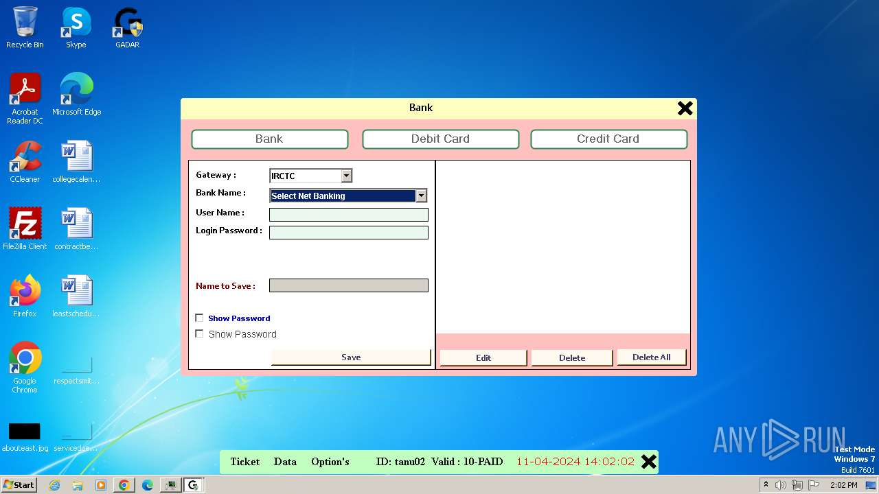Switch to the Bank tab
The height and width of the screenshot is (494, 879).
point(269,139)
